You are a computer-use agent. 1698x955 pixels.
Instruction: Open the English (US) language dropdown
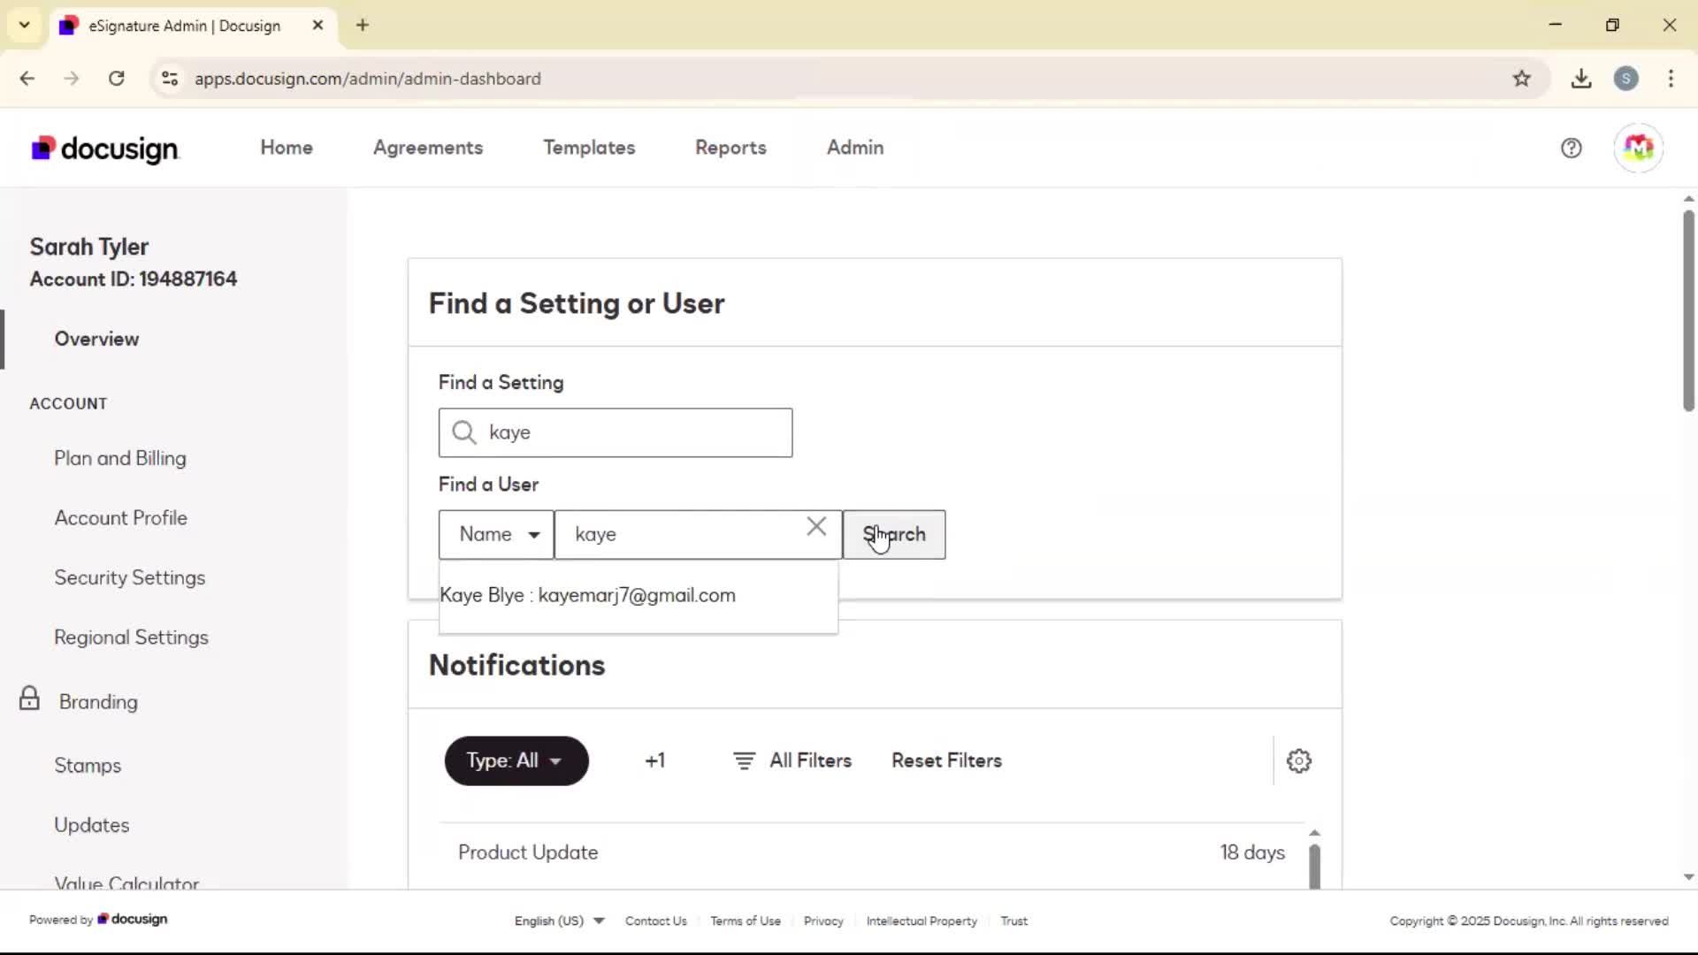pos(559,921)
